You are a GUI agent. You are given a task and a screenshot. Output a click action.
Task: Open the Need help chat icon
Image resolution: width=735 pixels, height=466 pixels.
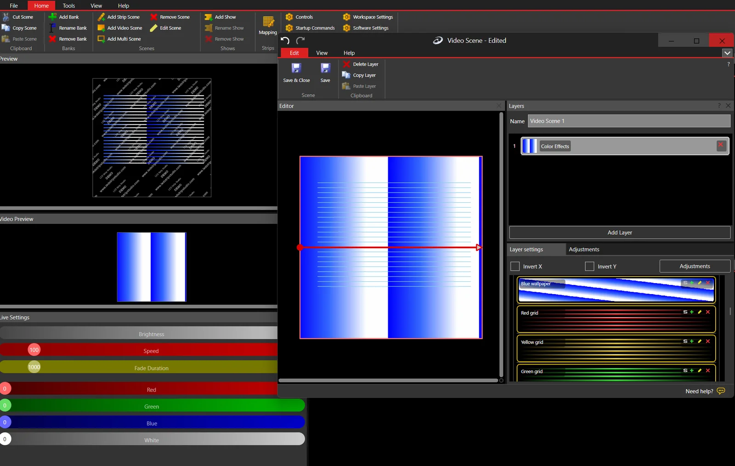point(721,391)
